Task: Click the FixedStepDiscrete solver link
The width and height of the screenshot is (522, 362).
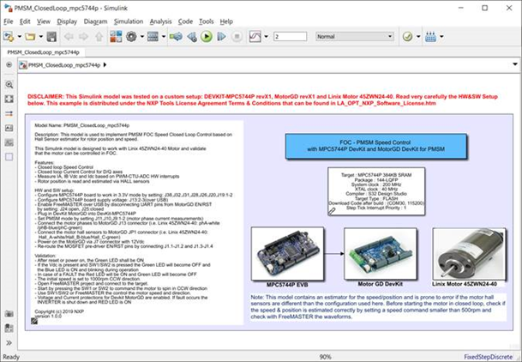Action: tap(488, 357)
